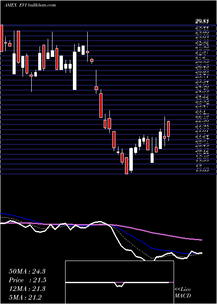Image resolution: width=217 pixels, height=304 pixels.
Task: Click the 20.12 price axis label
Action: 202,151
